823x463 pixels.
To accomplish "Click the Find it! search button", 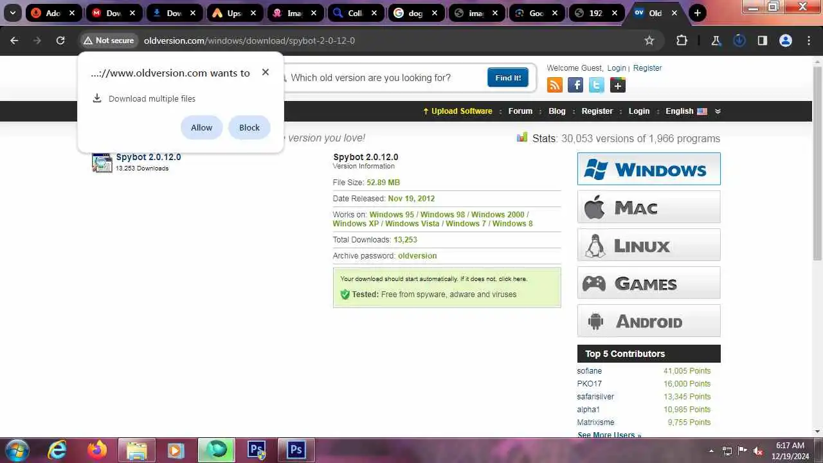I will pyautogui.click(x=508, y=78).
